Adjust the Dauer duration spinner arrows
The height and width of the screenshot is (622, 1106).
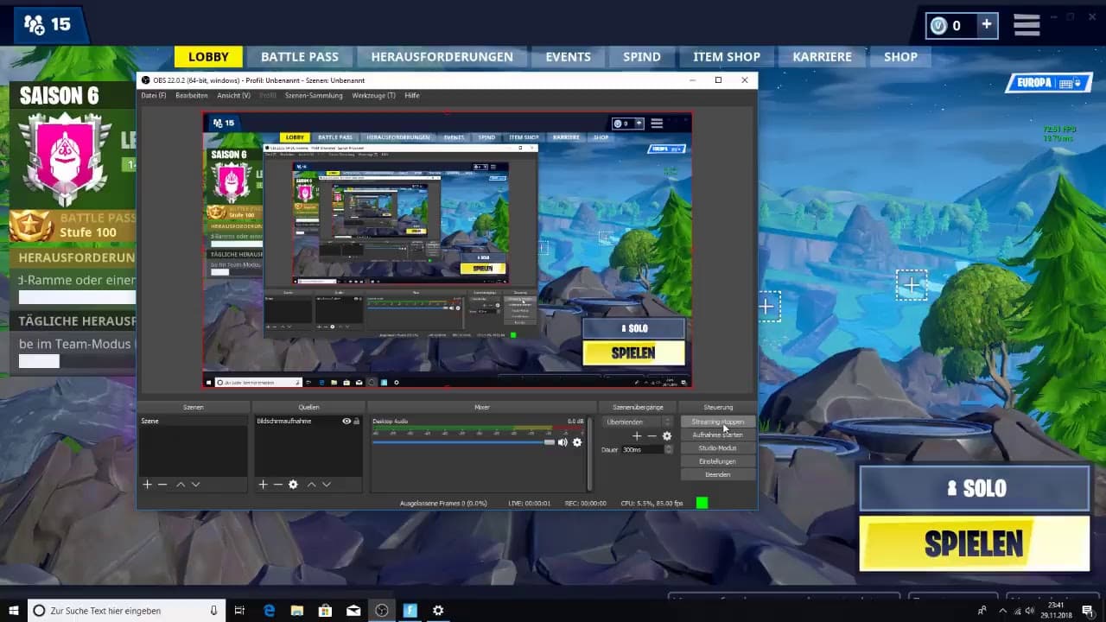tap(669, 450)
